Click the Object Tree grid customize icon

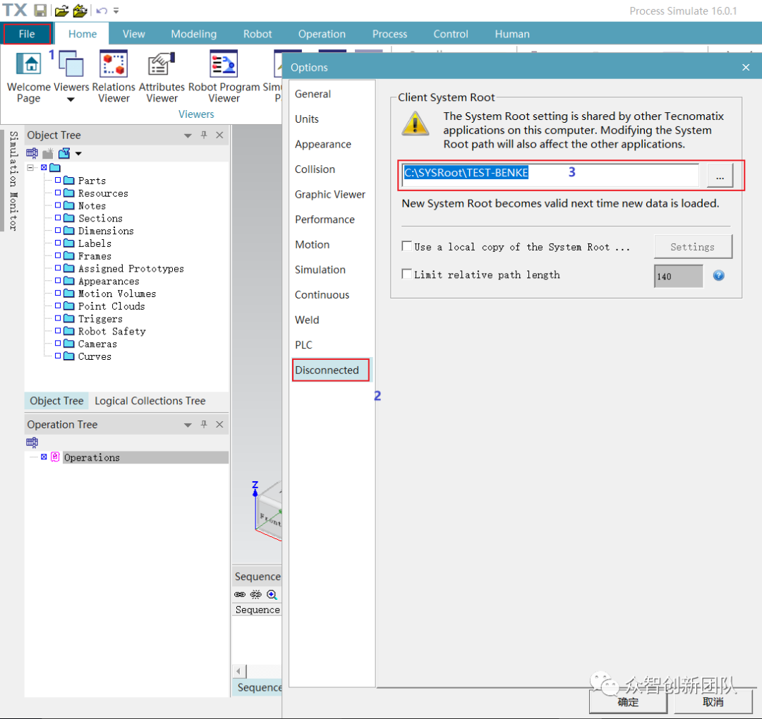tap(32, 153)
